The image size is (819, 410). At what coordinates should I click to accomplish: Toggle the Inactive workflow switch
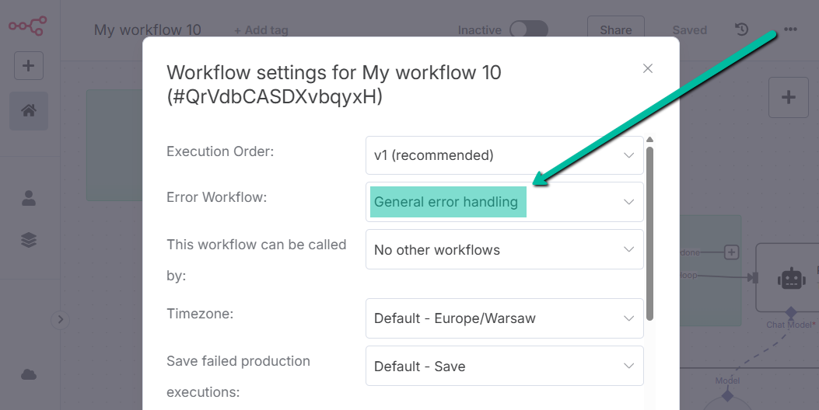(x=529, y=30)
